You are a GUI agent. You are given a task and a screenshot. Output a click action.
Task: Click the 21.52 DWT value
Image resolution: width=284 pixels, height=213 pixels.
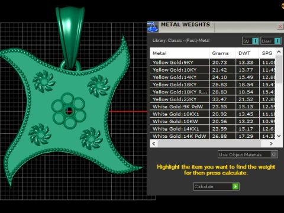point(246,99)
